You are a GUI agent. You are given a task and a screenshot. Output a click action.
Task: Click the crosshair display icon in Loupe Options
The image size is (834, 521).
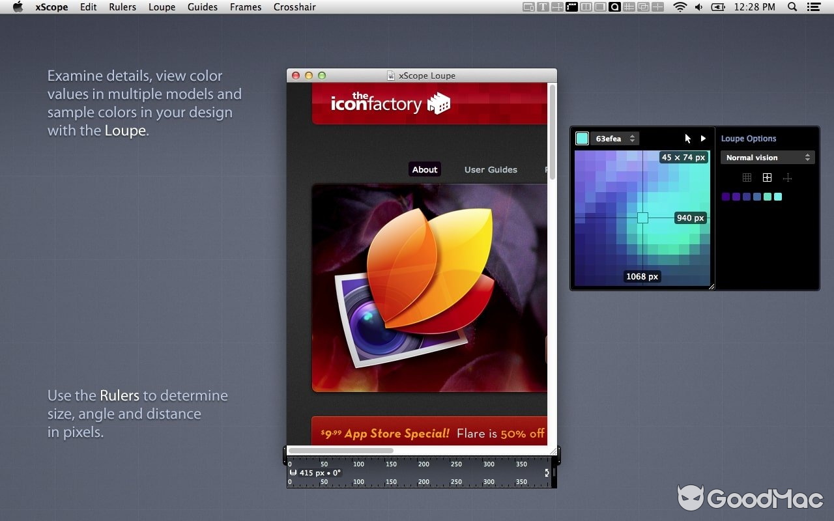[787, 177]
